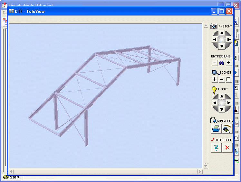Viewport: 241px width, 182px height.
Task: Rotate the view right in Ansicht pad
Action: pos(229,39)
